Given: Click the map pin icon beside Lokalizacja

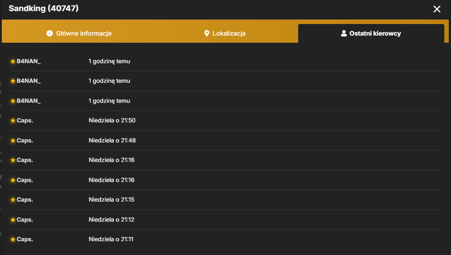Looking at the screenshot, I should 207,33.
